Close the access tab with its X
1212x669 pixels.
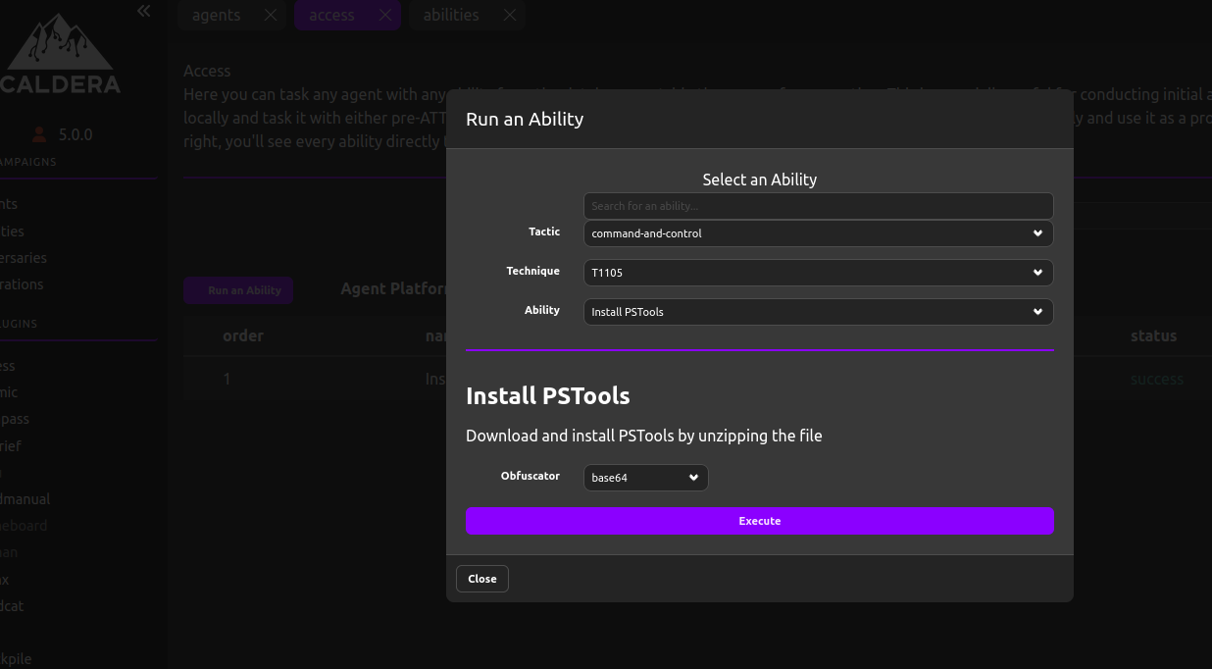click(x=385, y=15)
